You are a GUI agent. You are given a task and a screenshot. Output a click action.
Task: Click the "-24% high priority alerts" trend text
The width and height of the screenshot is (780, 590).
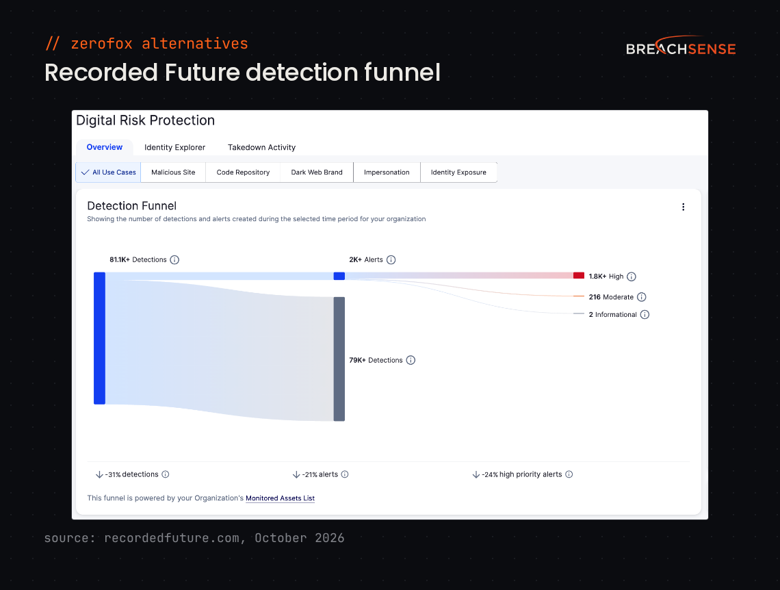pyautogui.click(x=522, y=474)
